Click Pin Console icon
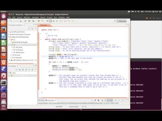 click(x=115, y=100)
